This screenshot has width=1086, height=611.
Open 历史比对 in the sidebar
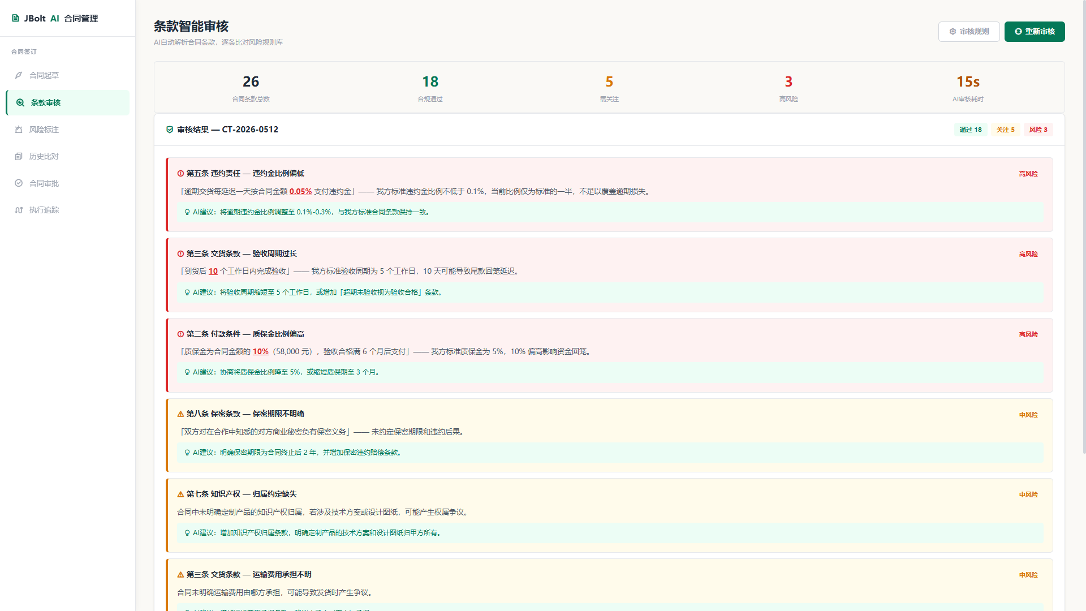point(67,156)
